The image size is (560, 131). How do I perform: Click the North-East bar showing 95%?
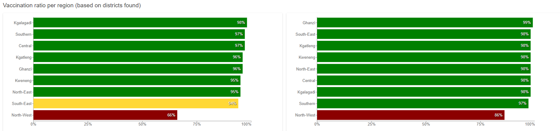pos(137,92)
